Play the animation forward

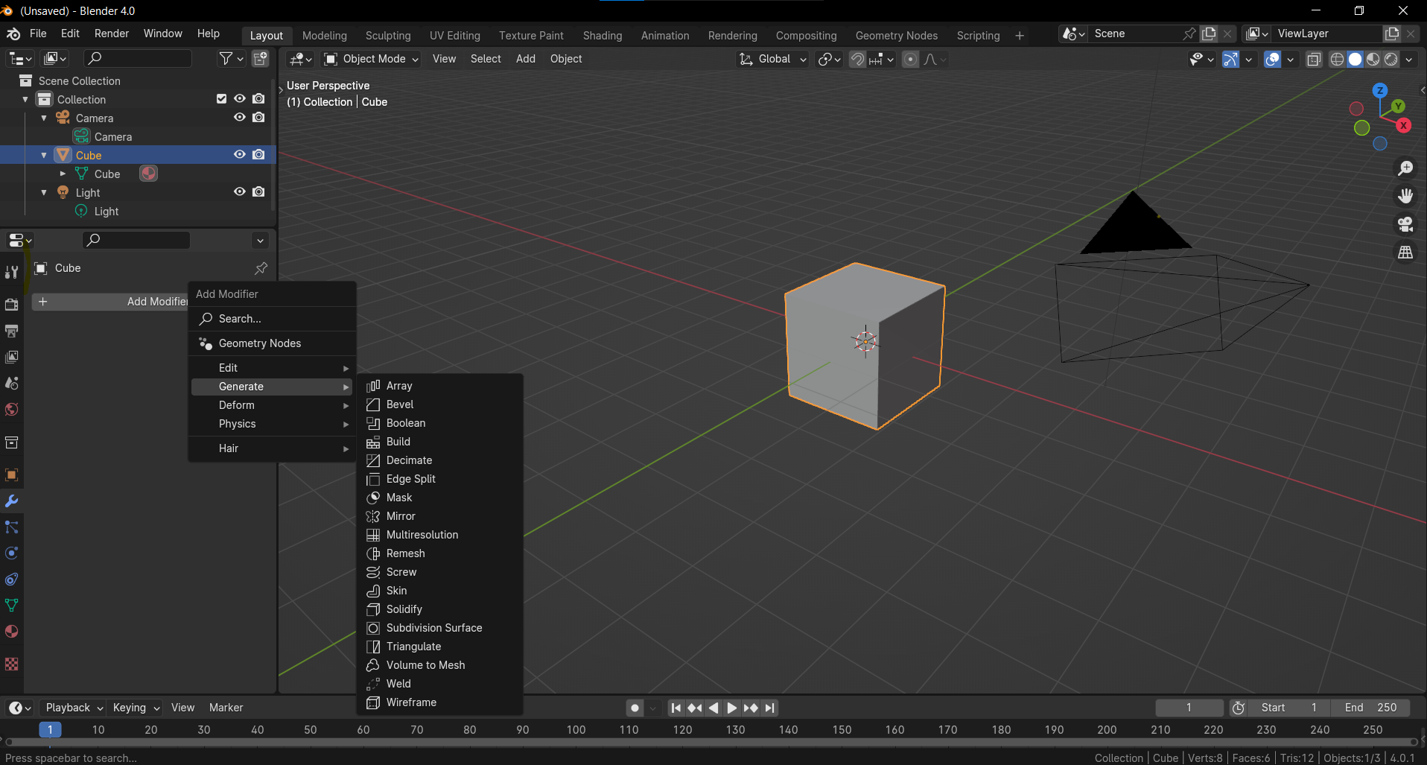(732, 708)
